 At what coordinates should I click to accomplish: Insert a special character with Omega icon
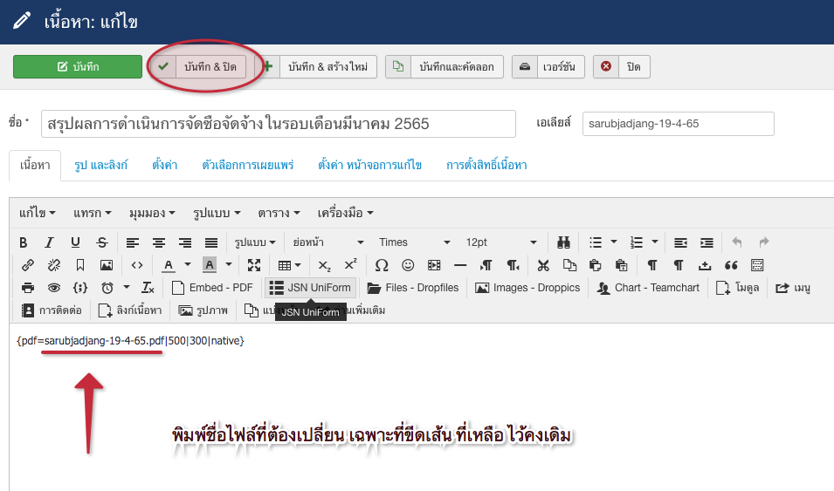381,265
